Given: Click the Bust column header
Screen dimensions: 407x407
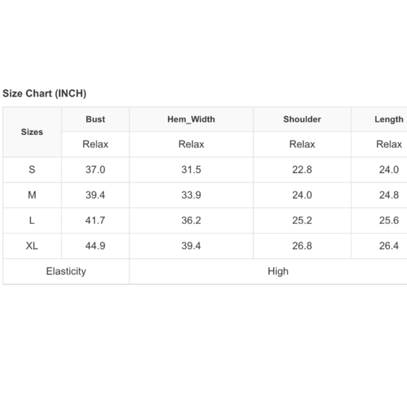Looking at the screenshot, I should [x=95, y=119].
